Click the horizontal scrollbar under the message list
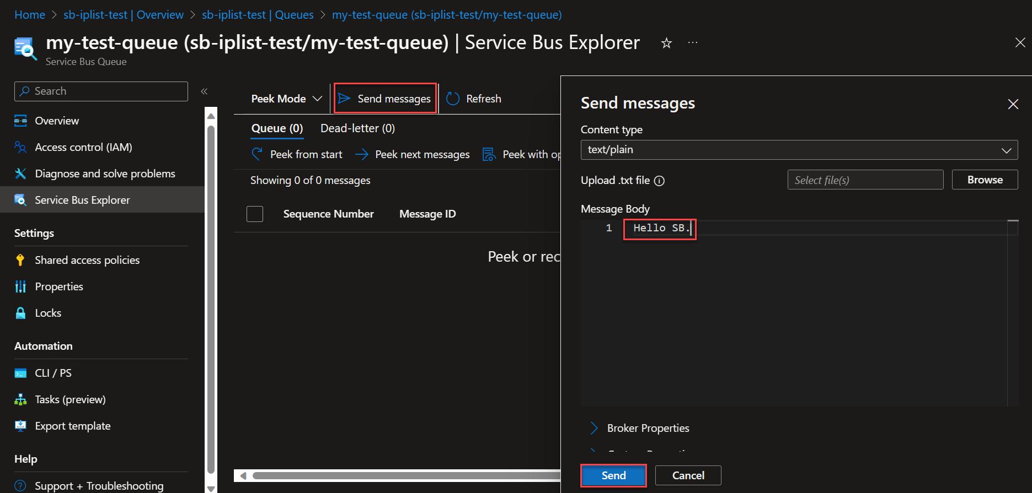Viewport: 1032px width, 493px height. click(405, 475)
